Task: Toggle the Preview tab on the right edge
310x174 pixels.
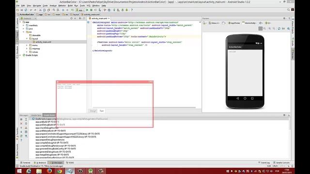Action: click(x=293, y=54)
